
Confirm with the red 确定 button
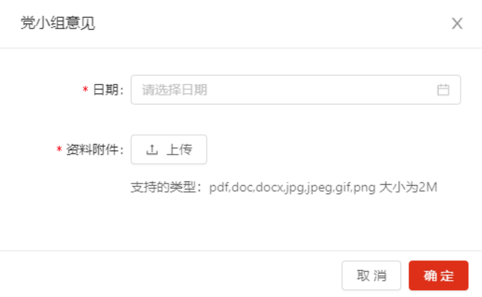tap(438, 276)
